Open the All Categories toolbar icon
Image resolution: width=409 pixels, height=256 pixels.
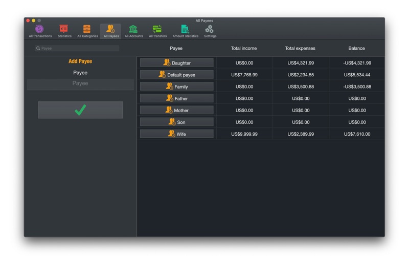[x=87, y=31]
